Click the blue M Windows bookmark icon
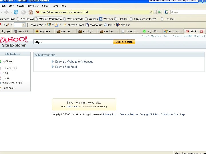 [101, 19]
